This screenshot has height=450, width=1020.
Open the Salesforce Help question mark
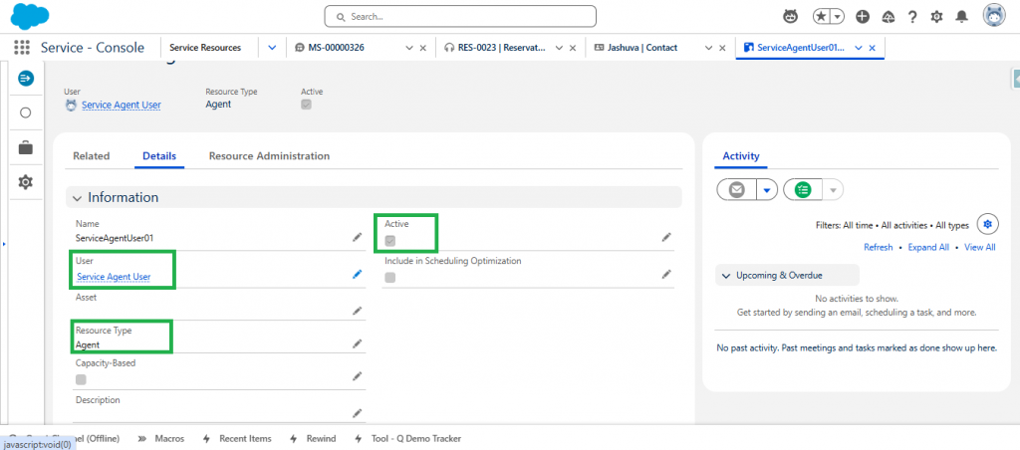coord(912,17)
